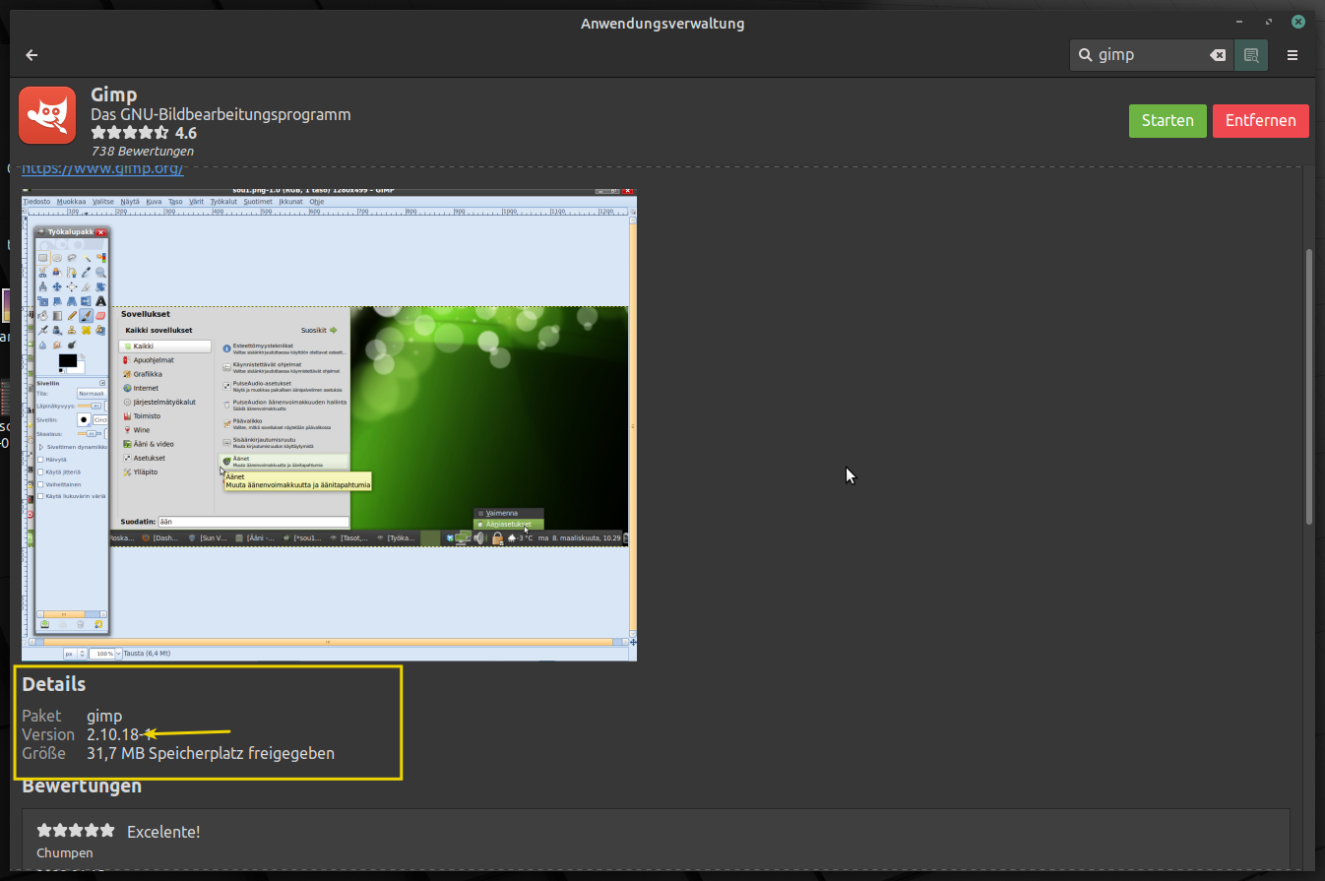Enable the Häivytä checkbox
The image size is (1325, 881).
click(40, 459)
